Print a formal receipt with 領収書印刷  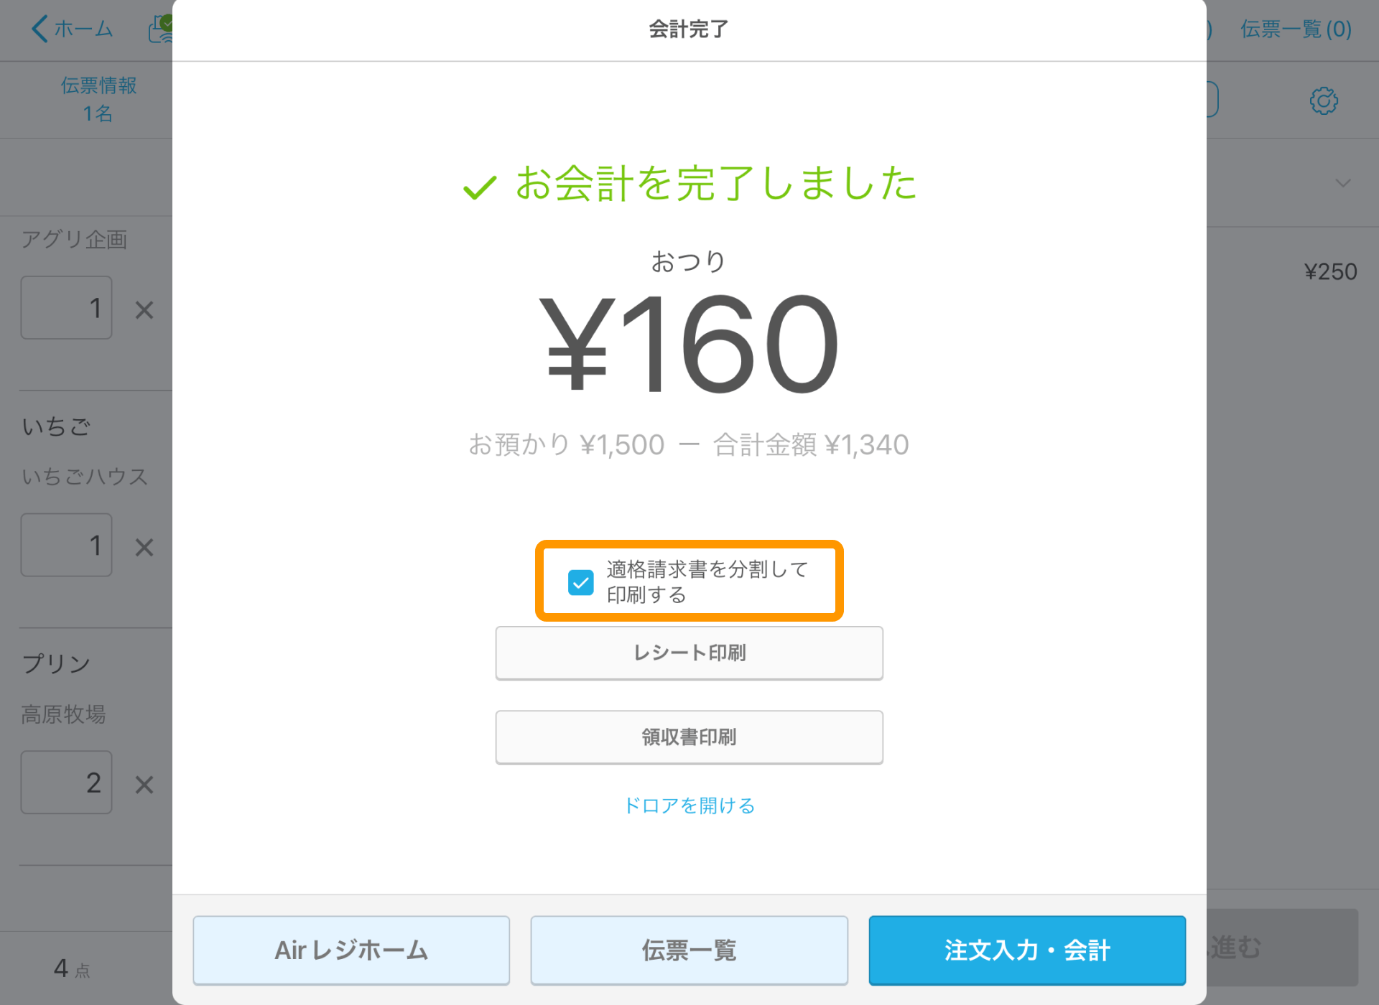pos(689,737)
